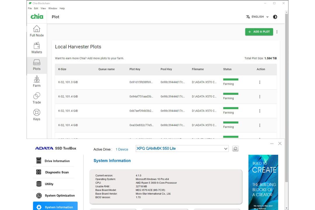The width and height of the screenshot is (315, 210).
Task: Click the current version 4.1.0 value
Action: [x=139, y=176]
